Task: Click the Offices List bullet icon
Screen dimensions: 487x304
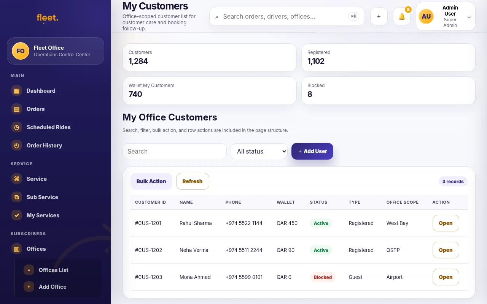Action: pyautogui.click(x=29, y=270)
